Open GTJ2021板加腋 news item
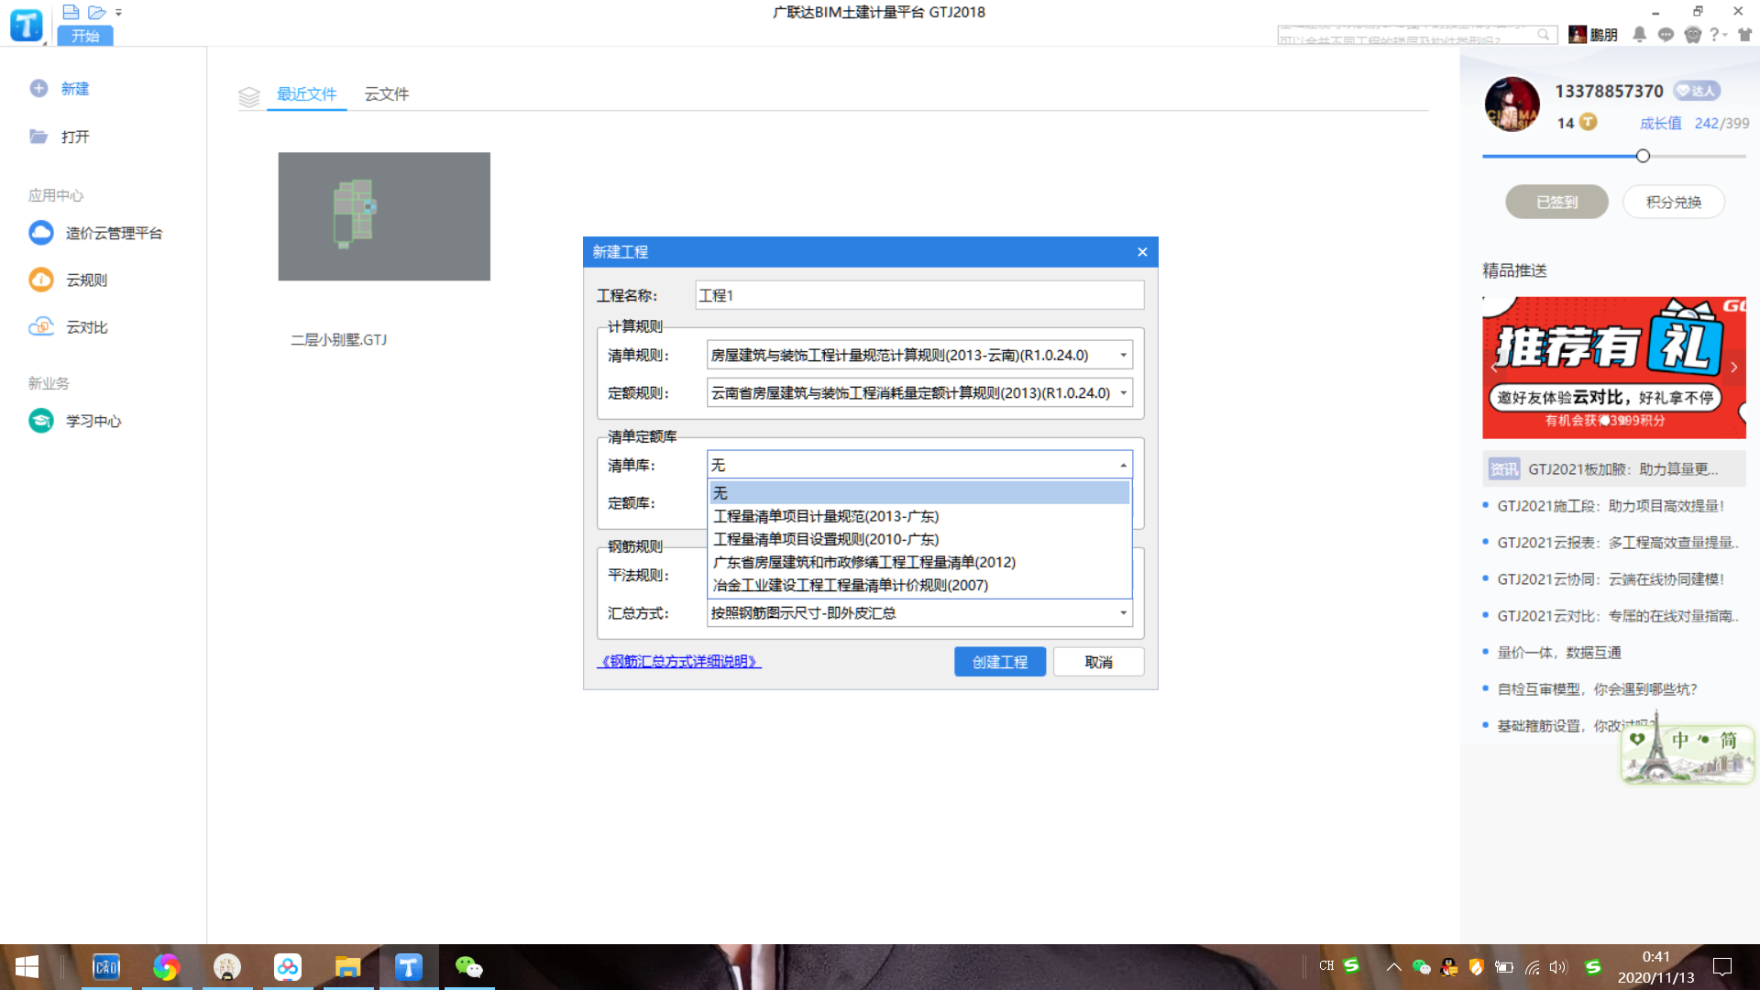 coord(1613,469)
